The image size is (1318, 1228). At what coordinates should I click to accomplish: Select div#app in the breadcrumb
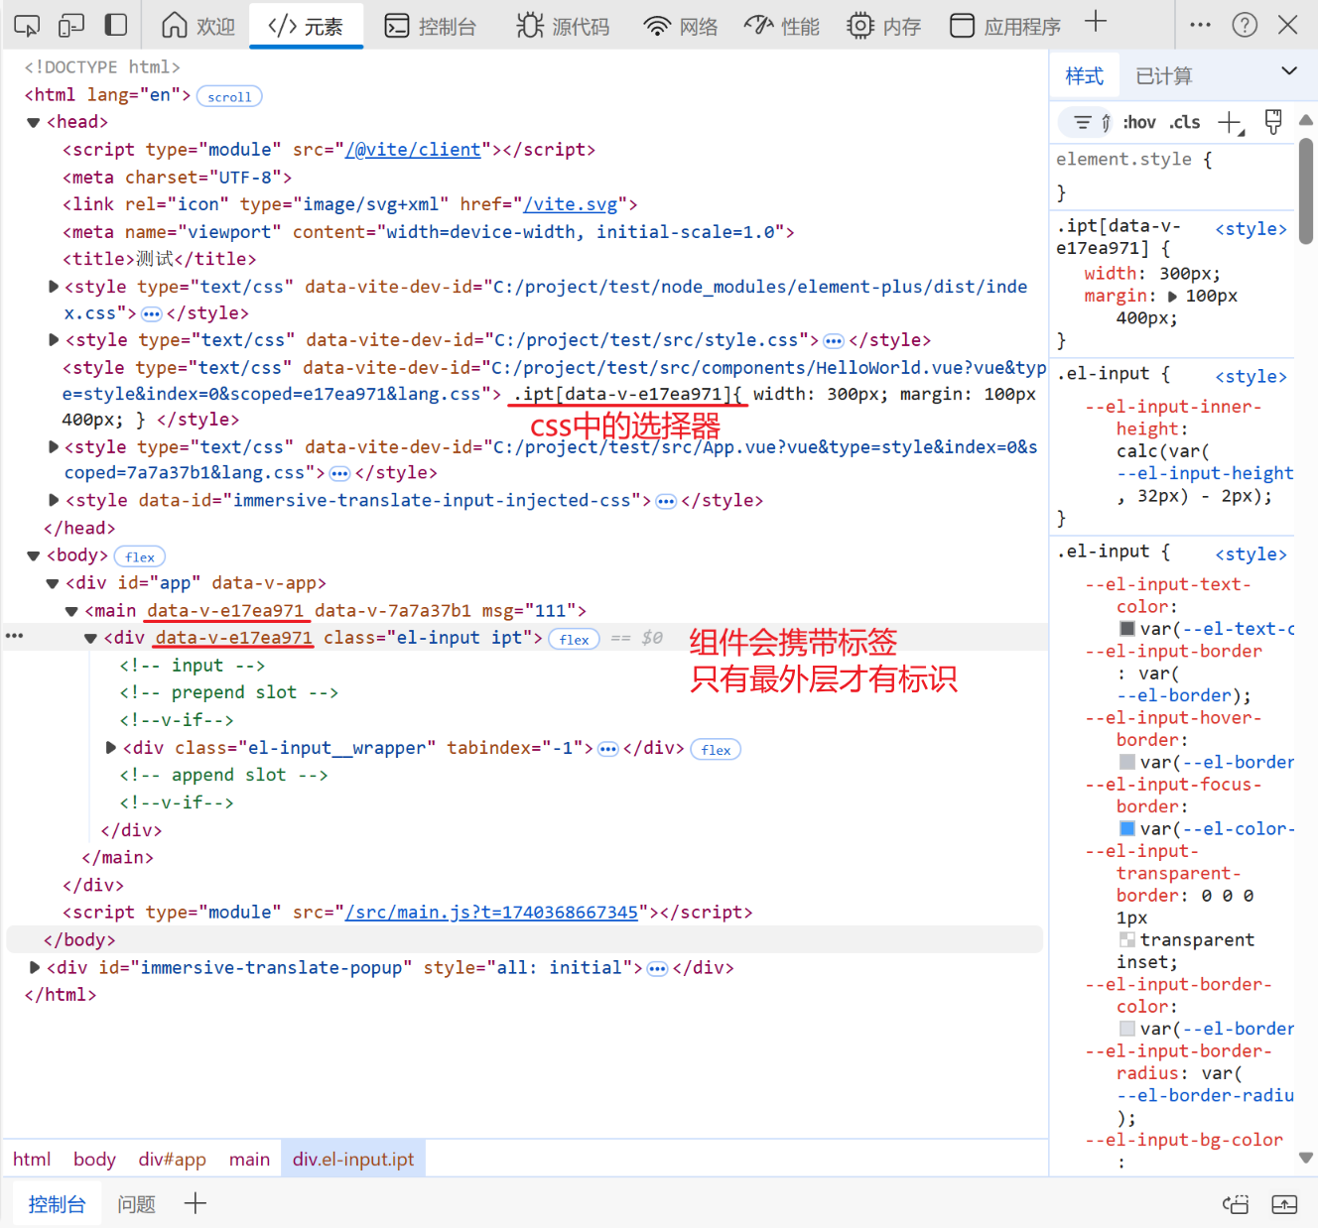point(173,1160)
